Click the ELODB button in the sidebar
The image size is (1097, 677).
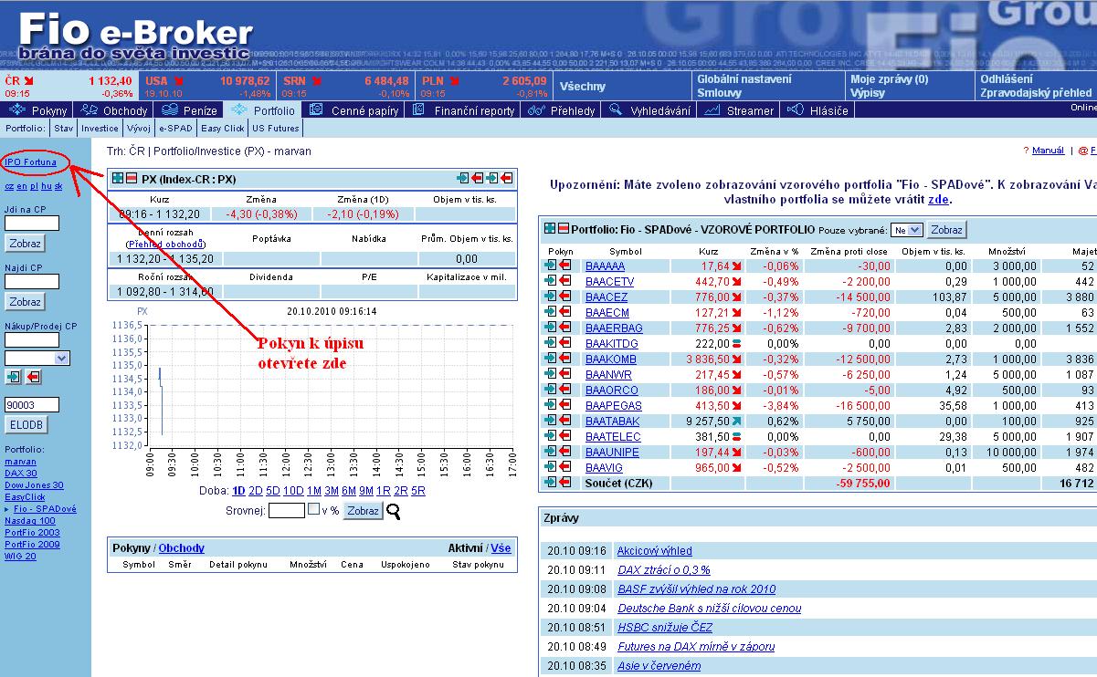tap(26, 424)
